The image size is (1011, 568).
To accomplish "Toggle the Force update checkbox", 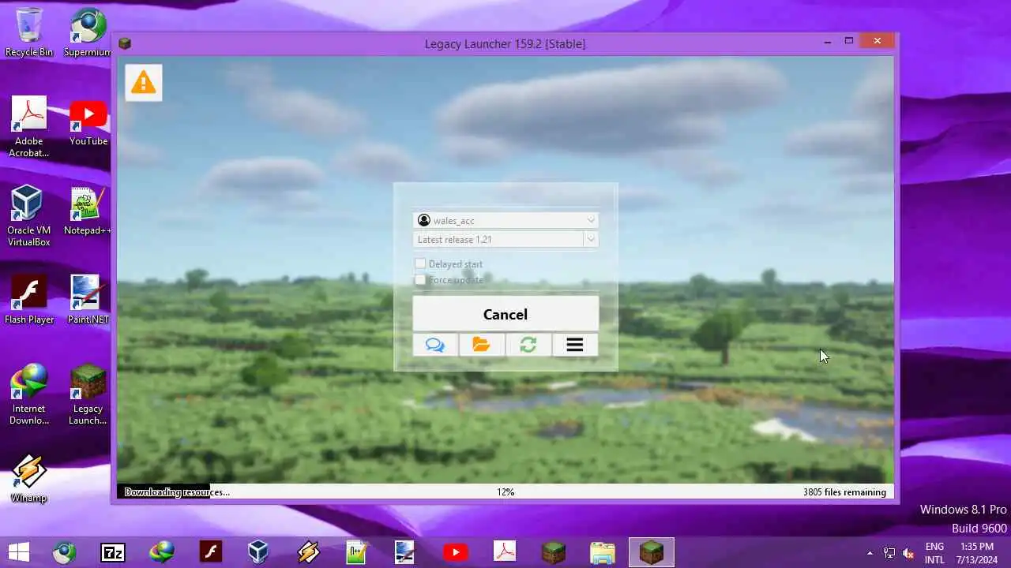I will [x=420, y=279].
